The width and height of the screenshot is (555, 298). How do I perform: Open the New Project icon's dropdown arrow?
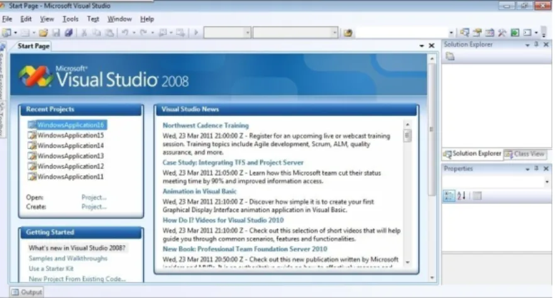pyautogui.click(x=15, y=33)
